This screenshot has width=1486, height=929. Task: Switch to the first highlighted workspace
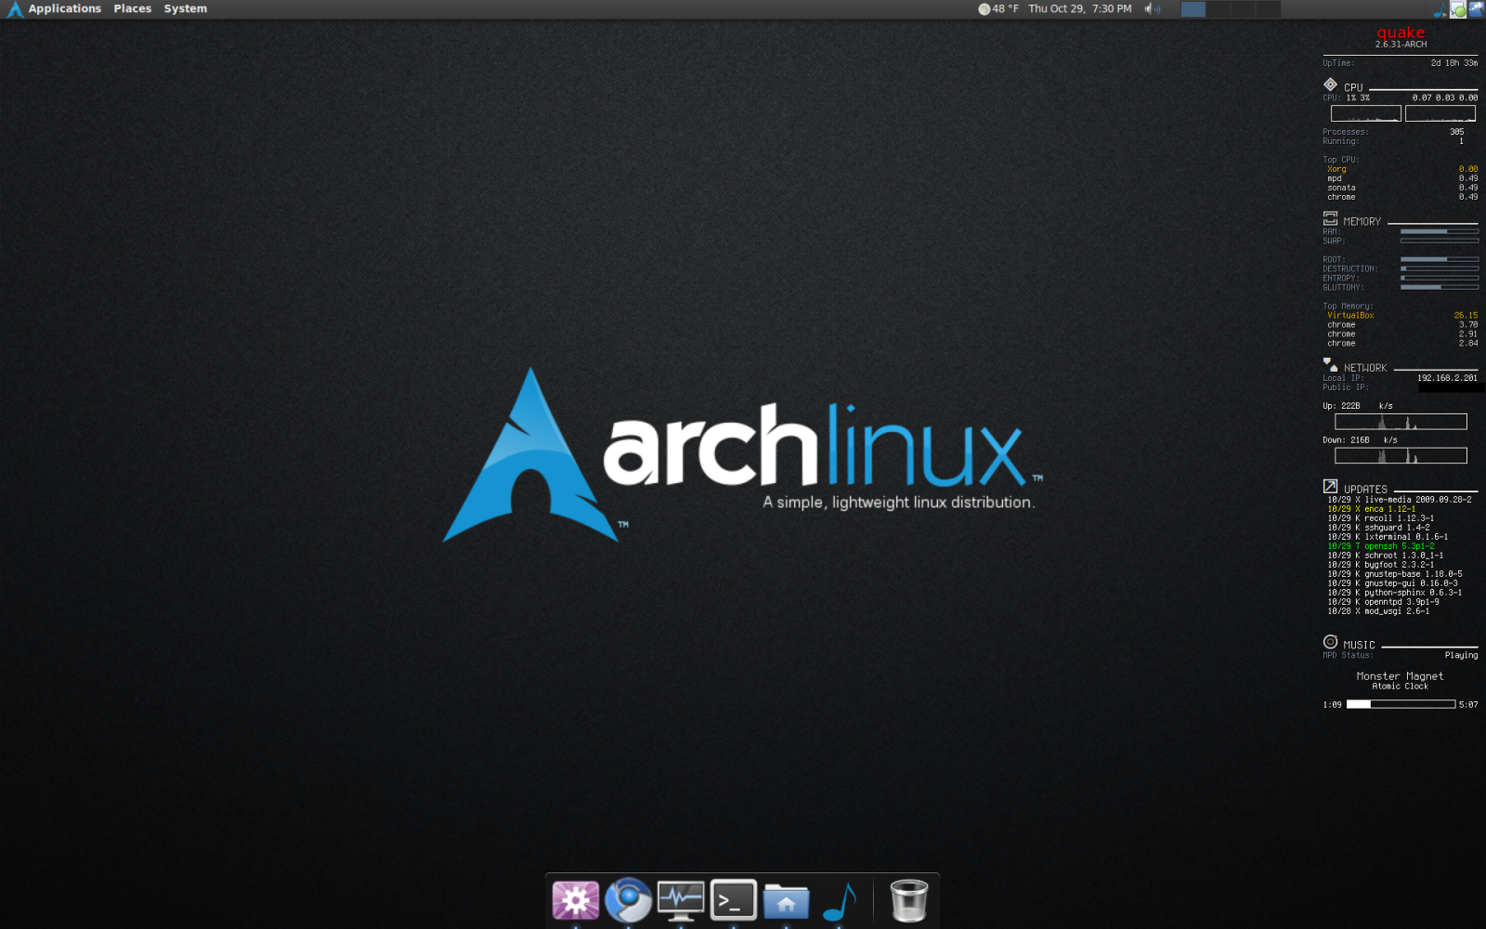pyautogui.click(x=1193, y=9)
